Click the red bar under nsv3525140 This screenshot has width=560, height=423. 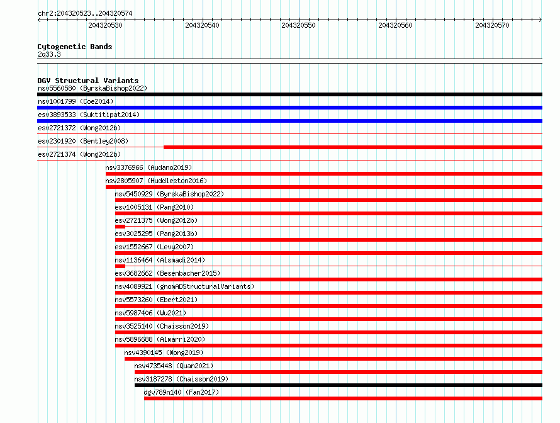[x=328, y=332]
